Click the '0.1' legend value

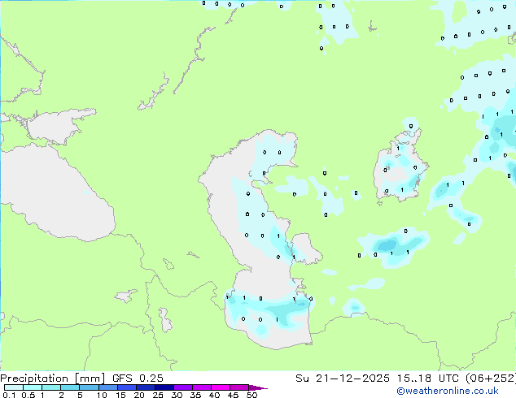click(9, 395)
